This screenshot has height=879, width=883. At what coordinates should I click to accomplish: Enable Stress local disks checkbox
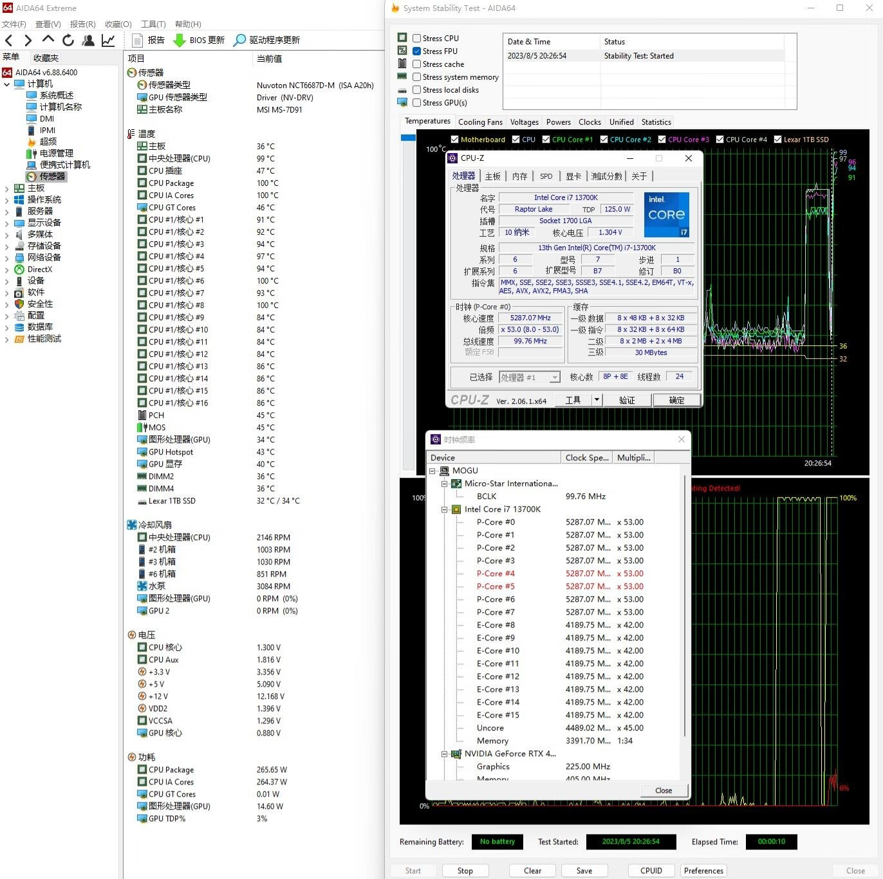416,90
